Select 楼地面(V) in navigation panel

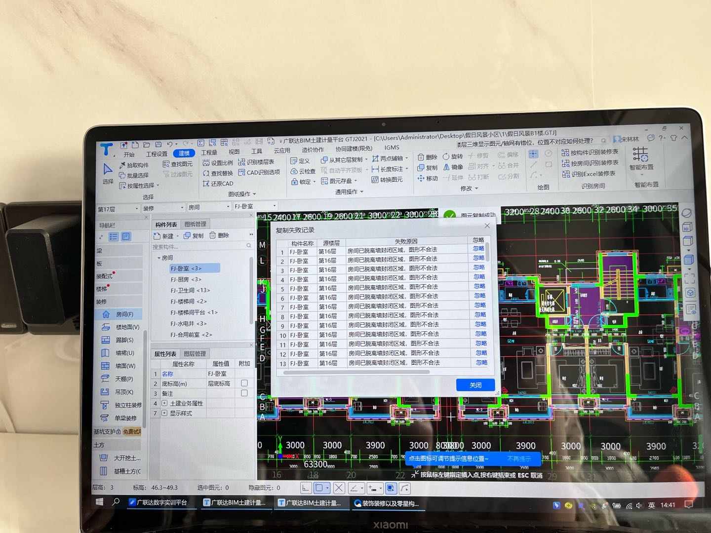(x=121, y=327)
